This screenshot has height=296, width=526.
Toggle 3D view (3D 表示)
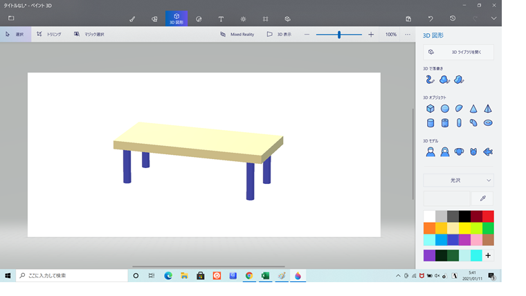coord(279,34)
